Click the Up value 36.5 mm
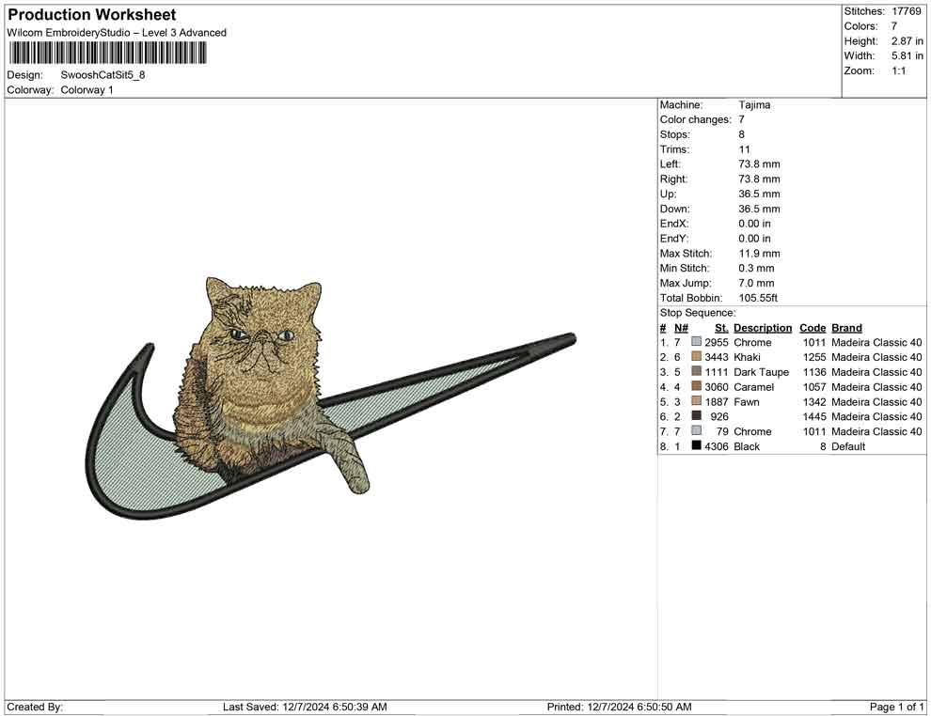 (760, 194)
